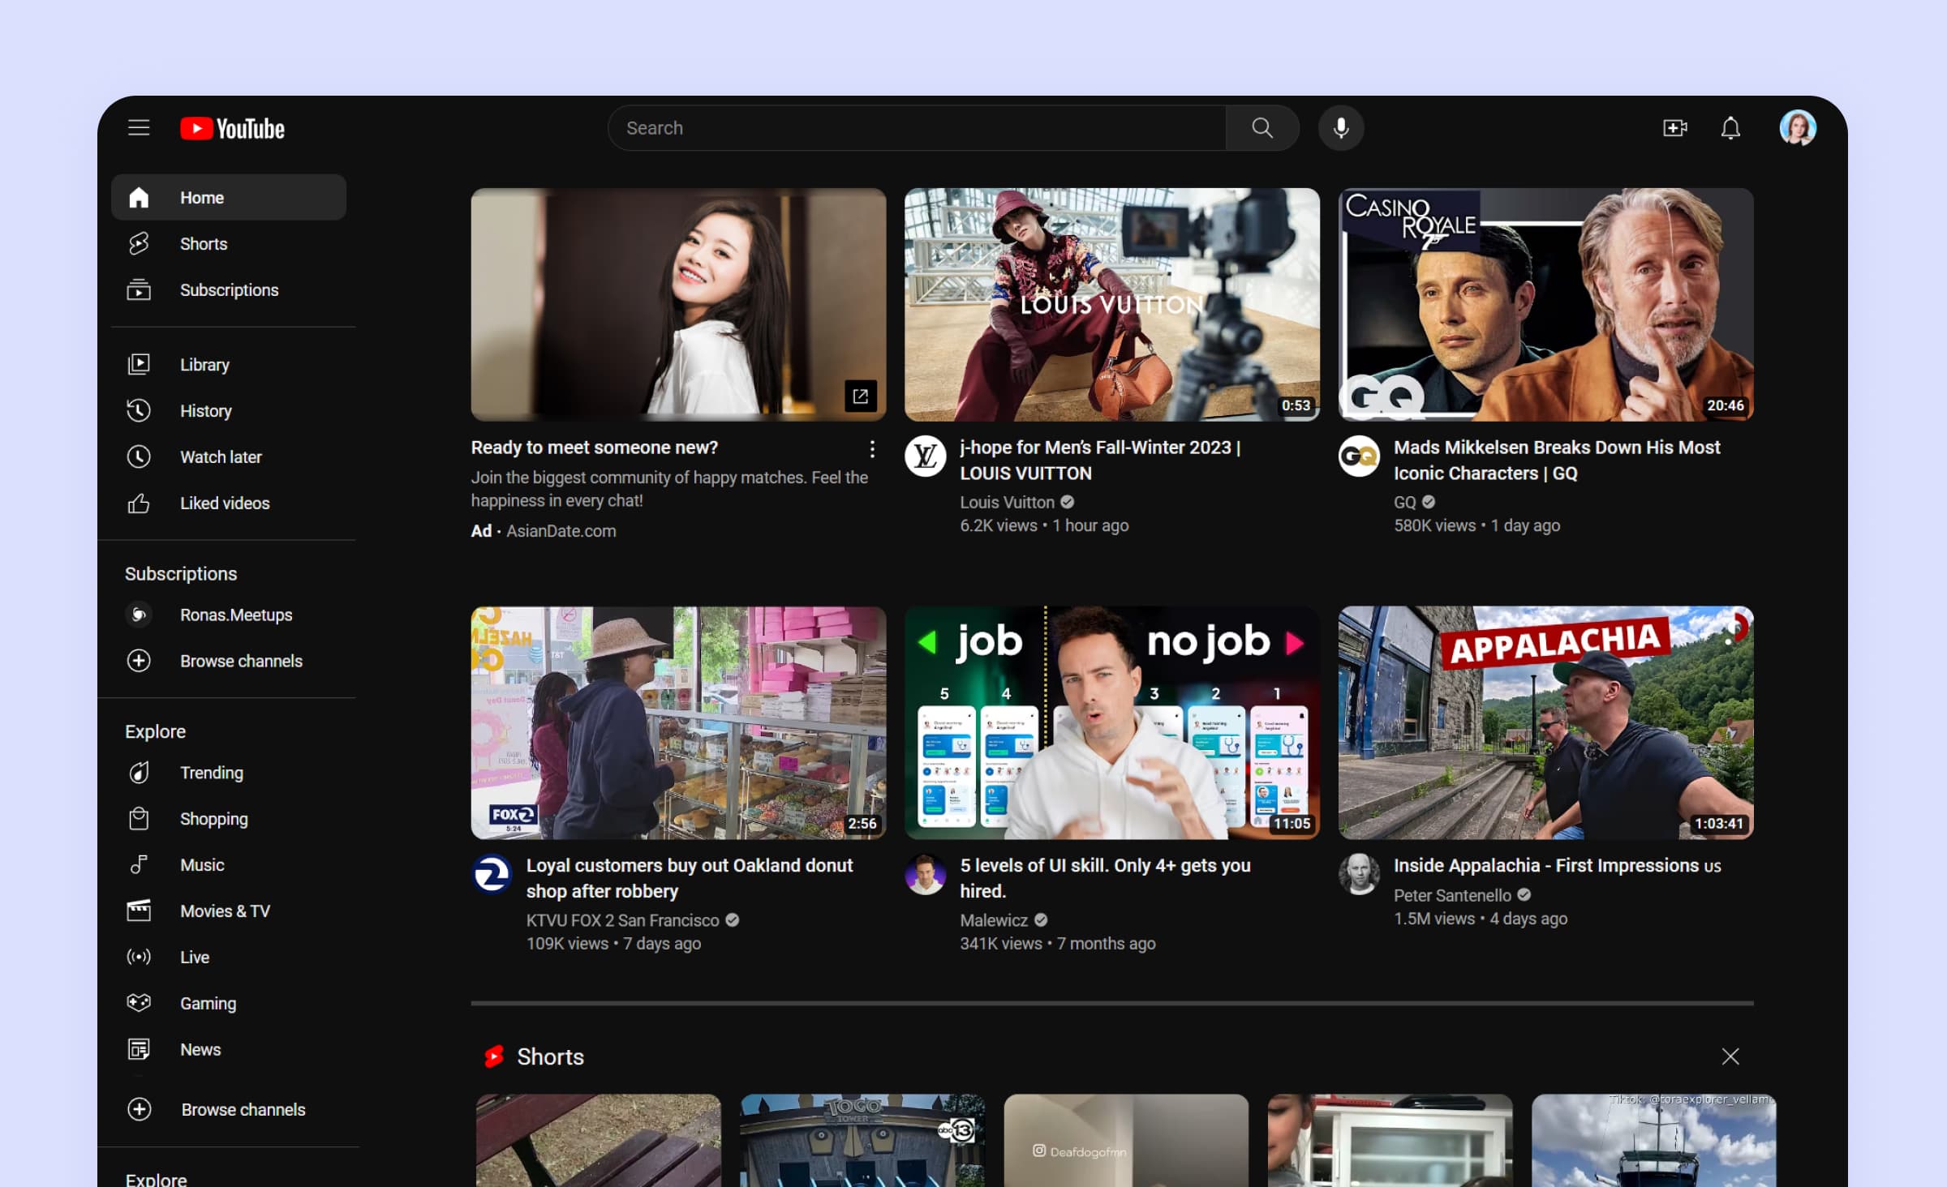Click the Watch later clock icon
Image resolution: width=1947 pixels, height=1187 pixels.
[x=139, y=456]
